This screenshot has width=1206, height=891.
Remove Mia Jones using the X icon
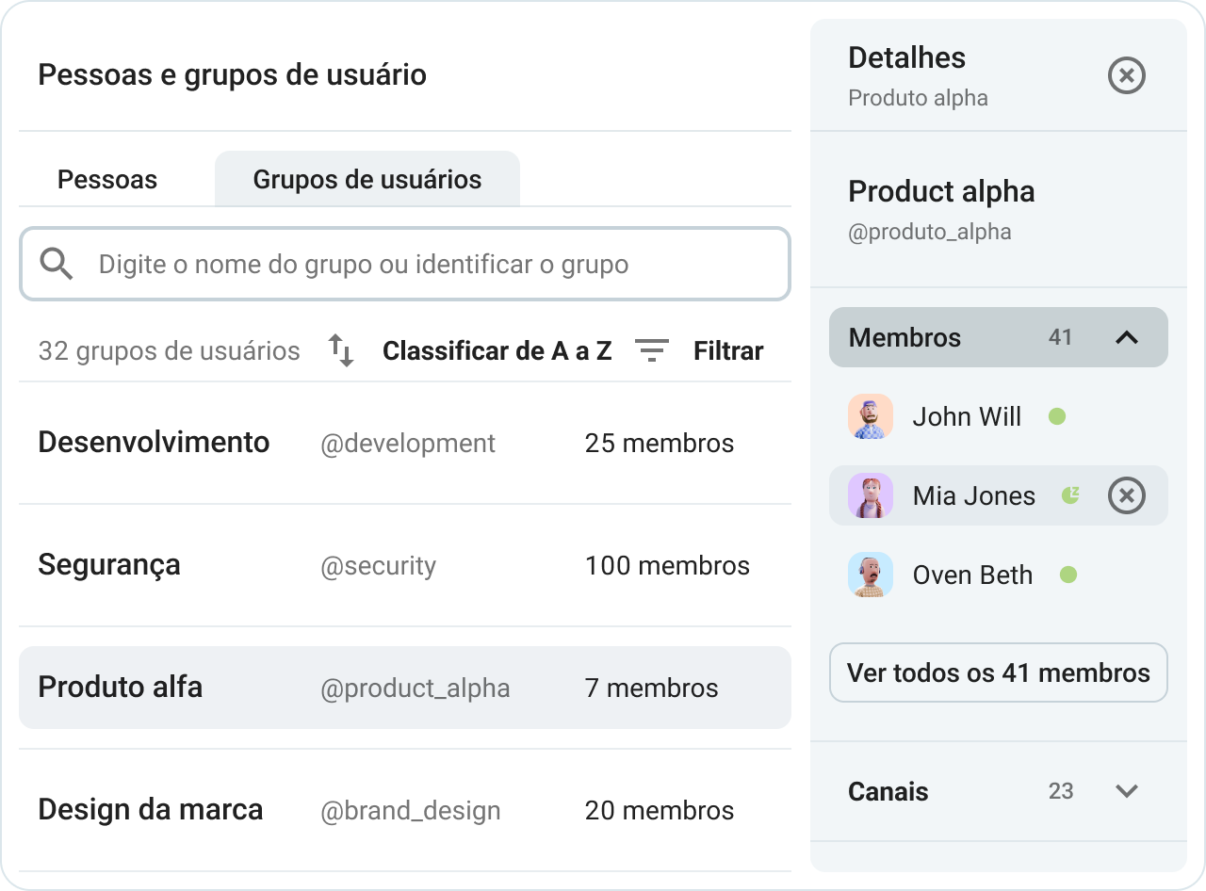[x=1126, y=495]
